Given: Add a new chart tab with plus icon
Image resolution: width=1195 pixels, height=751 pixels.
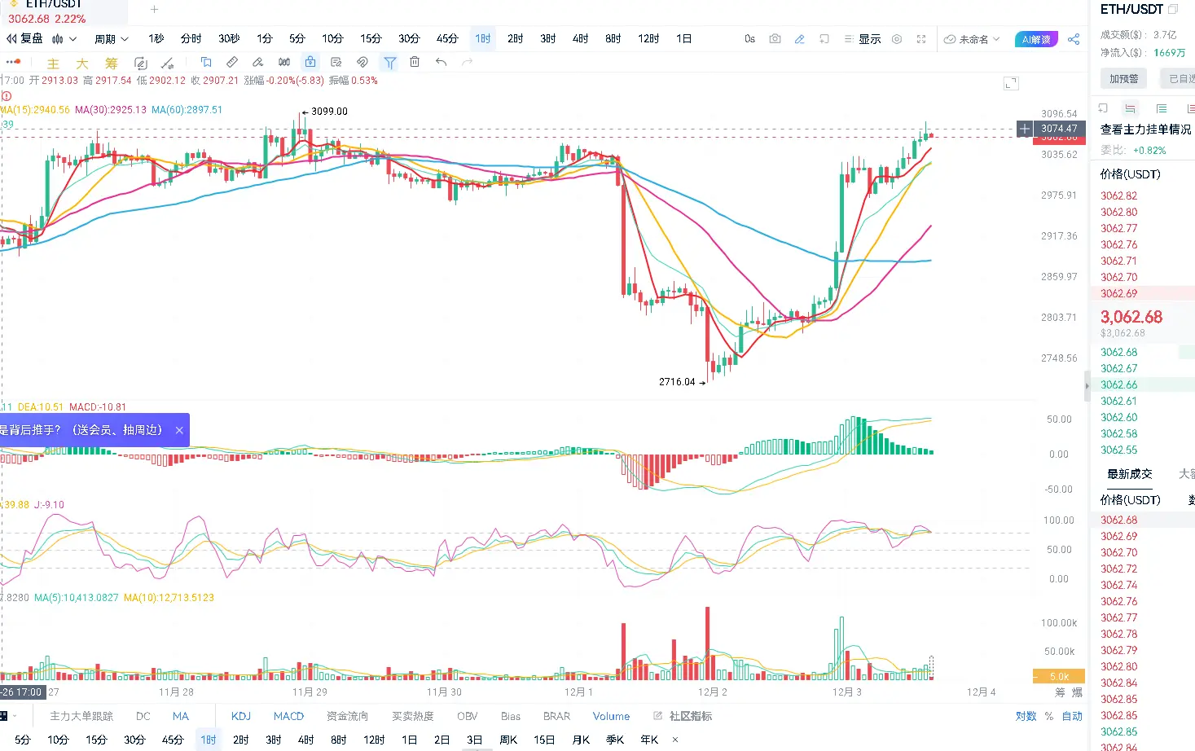Looking at the screenshot, I should [155, 10].
